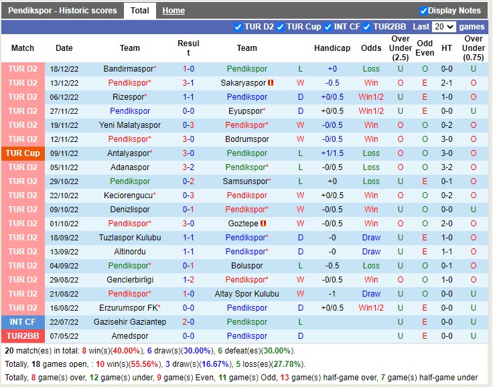Viewport: 493px width, 387px height.
Task: Uncheck the TUR Cup filter checkbox
Action: pyautogui.click(x=280, y=27)
